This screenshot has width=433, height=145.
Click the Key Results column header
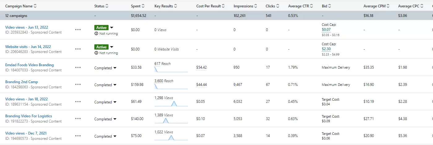(164, 6)
